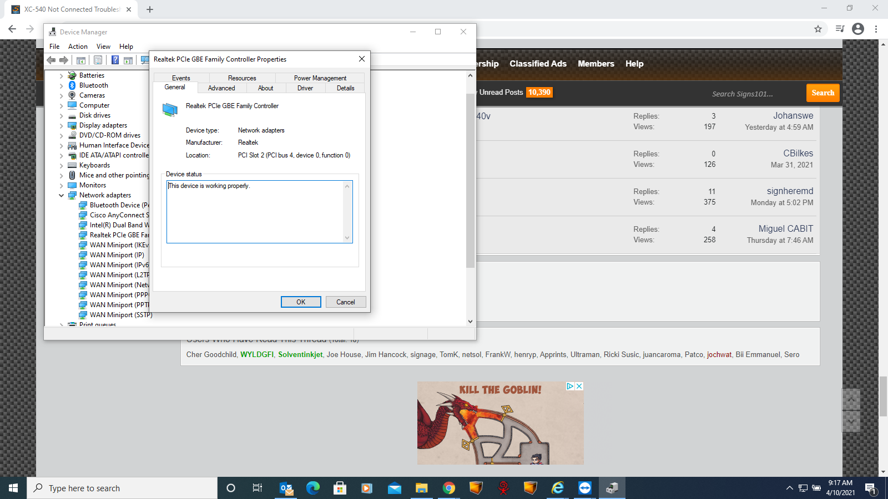The height and width of the screenshot is (499, 888).
Task: Open Outlook from the taskbar
Action: pos(286,488)
